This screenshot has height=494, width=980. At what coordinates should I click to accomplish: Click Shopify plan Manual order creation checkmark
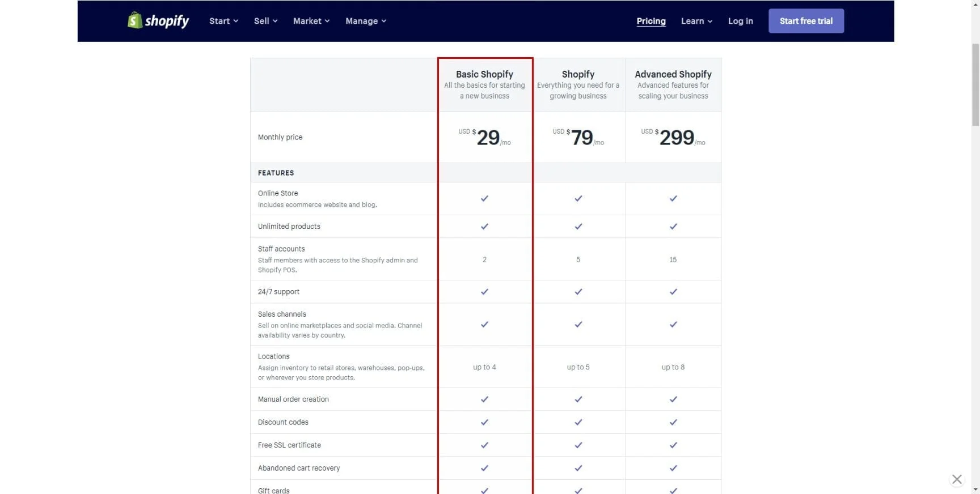tap(578, 399)
